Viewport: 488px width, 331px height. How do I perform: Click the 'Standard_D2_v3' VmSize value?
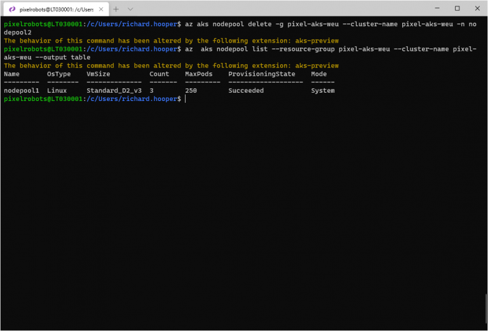click(x=114, y=90)
